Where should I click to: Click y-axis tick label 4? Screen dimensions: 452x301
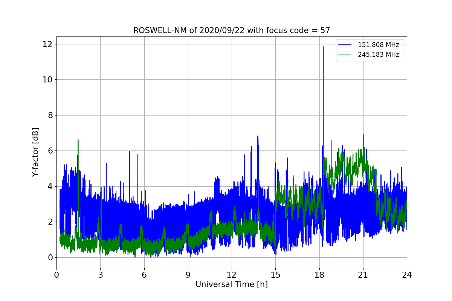coord(50,186)
